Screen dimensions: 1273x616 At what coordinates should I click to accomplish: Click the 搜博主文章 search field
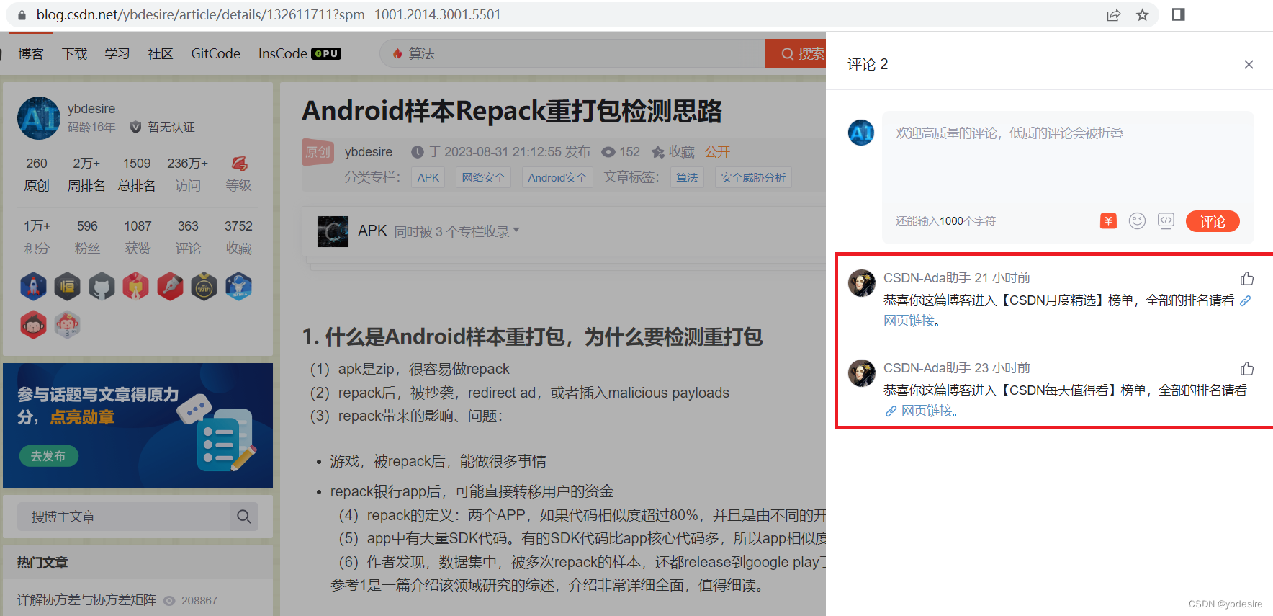pyautogui.click(x=123, y=517)
